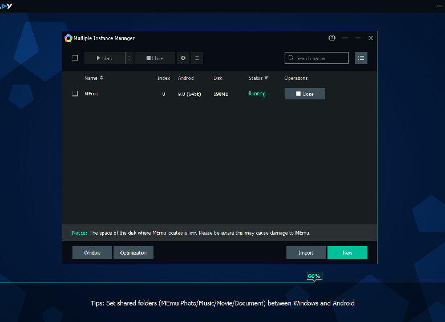Screen dimensions: 445x322
Task: Expand the Start options three-dot dropdown
Action: point(129,58)
